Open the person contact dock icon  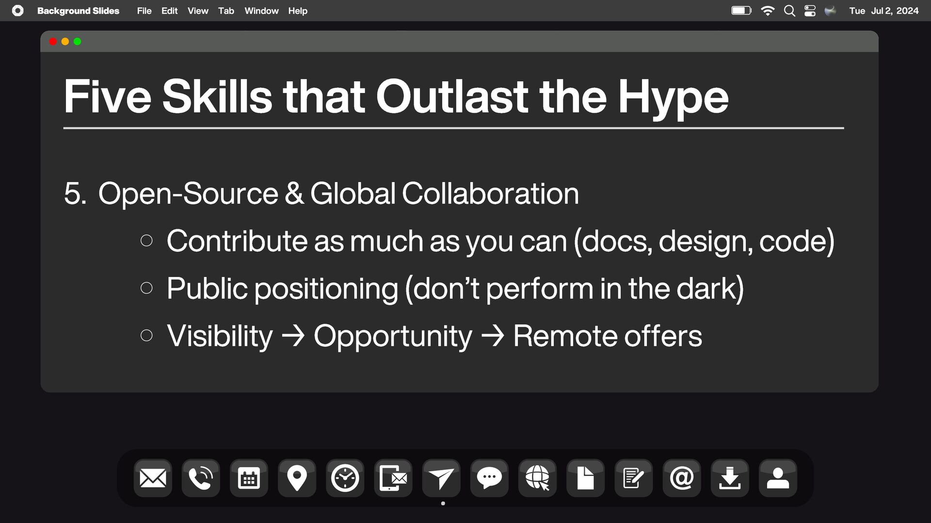(x=778, y=478)
